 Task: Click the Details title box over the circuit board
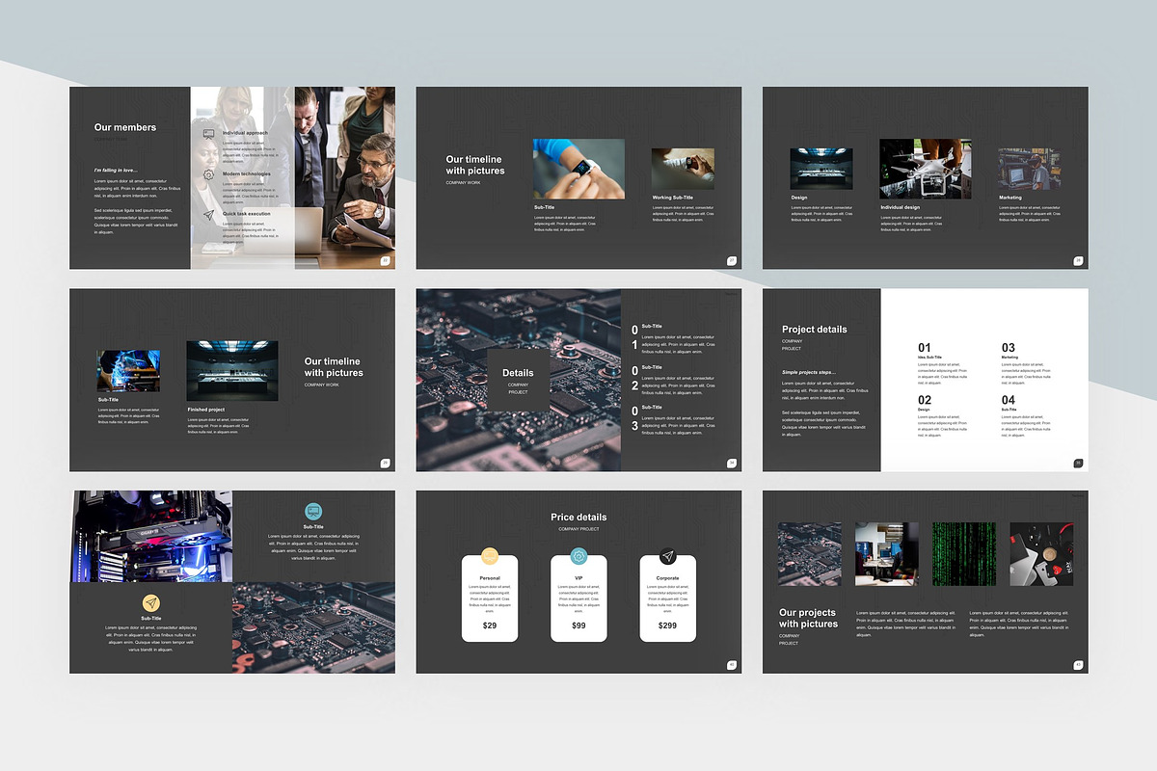coord(518,380)
